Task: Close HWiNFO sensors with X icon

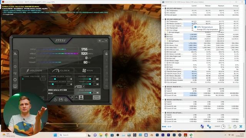Action: click(x=241, y=127)
